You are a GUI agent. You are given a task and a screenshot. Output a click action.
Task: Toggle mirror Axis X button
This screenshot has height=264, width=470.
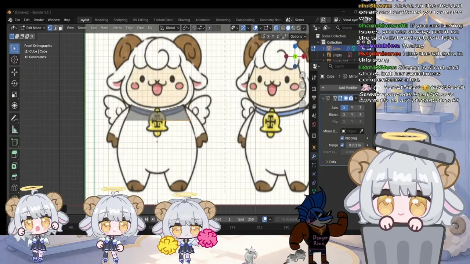pos(344,108)
